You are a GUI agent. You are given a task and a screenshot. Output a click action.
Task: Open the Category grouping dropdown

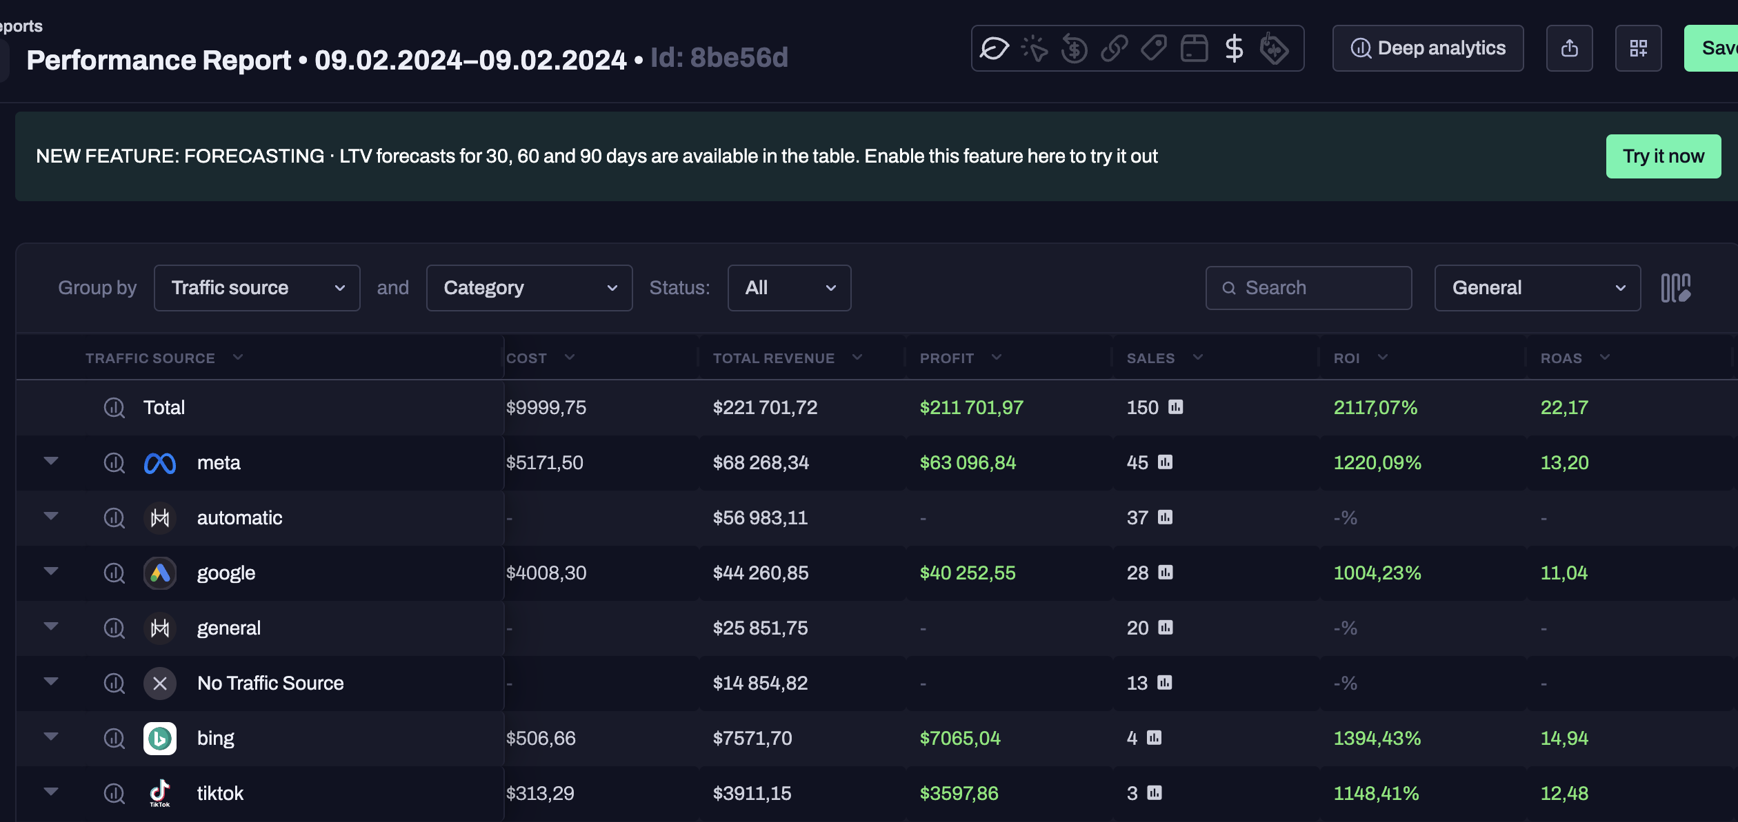coord(529,288)
